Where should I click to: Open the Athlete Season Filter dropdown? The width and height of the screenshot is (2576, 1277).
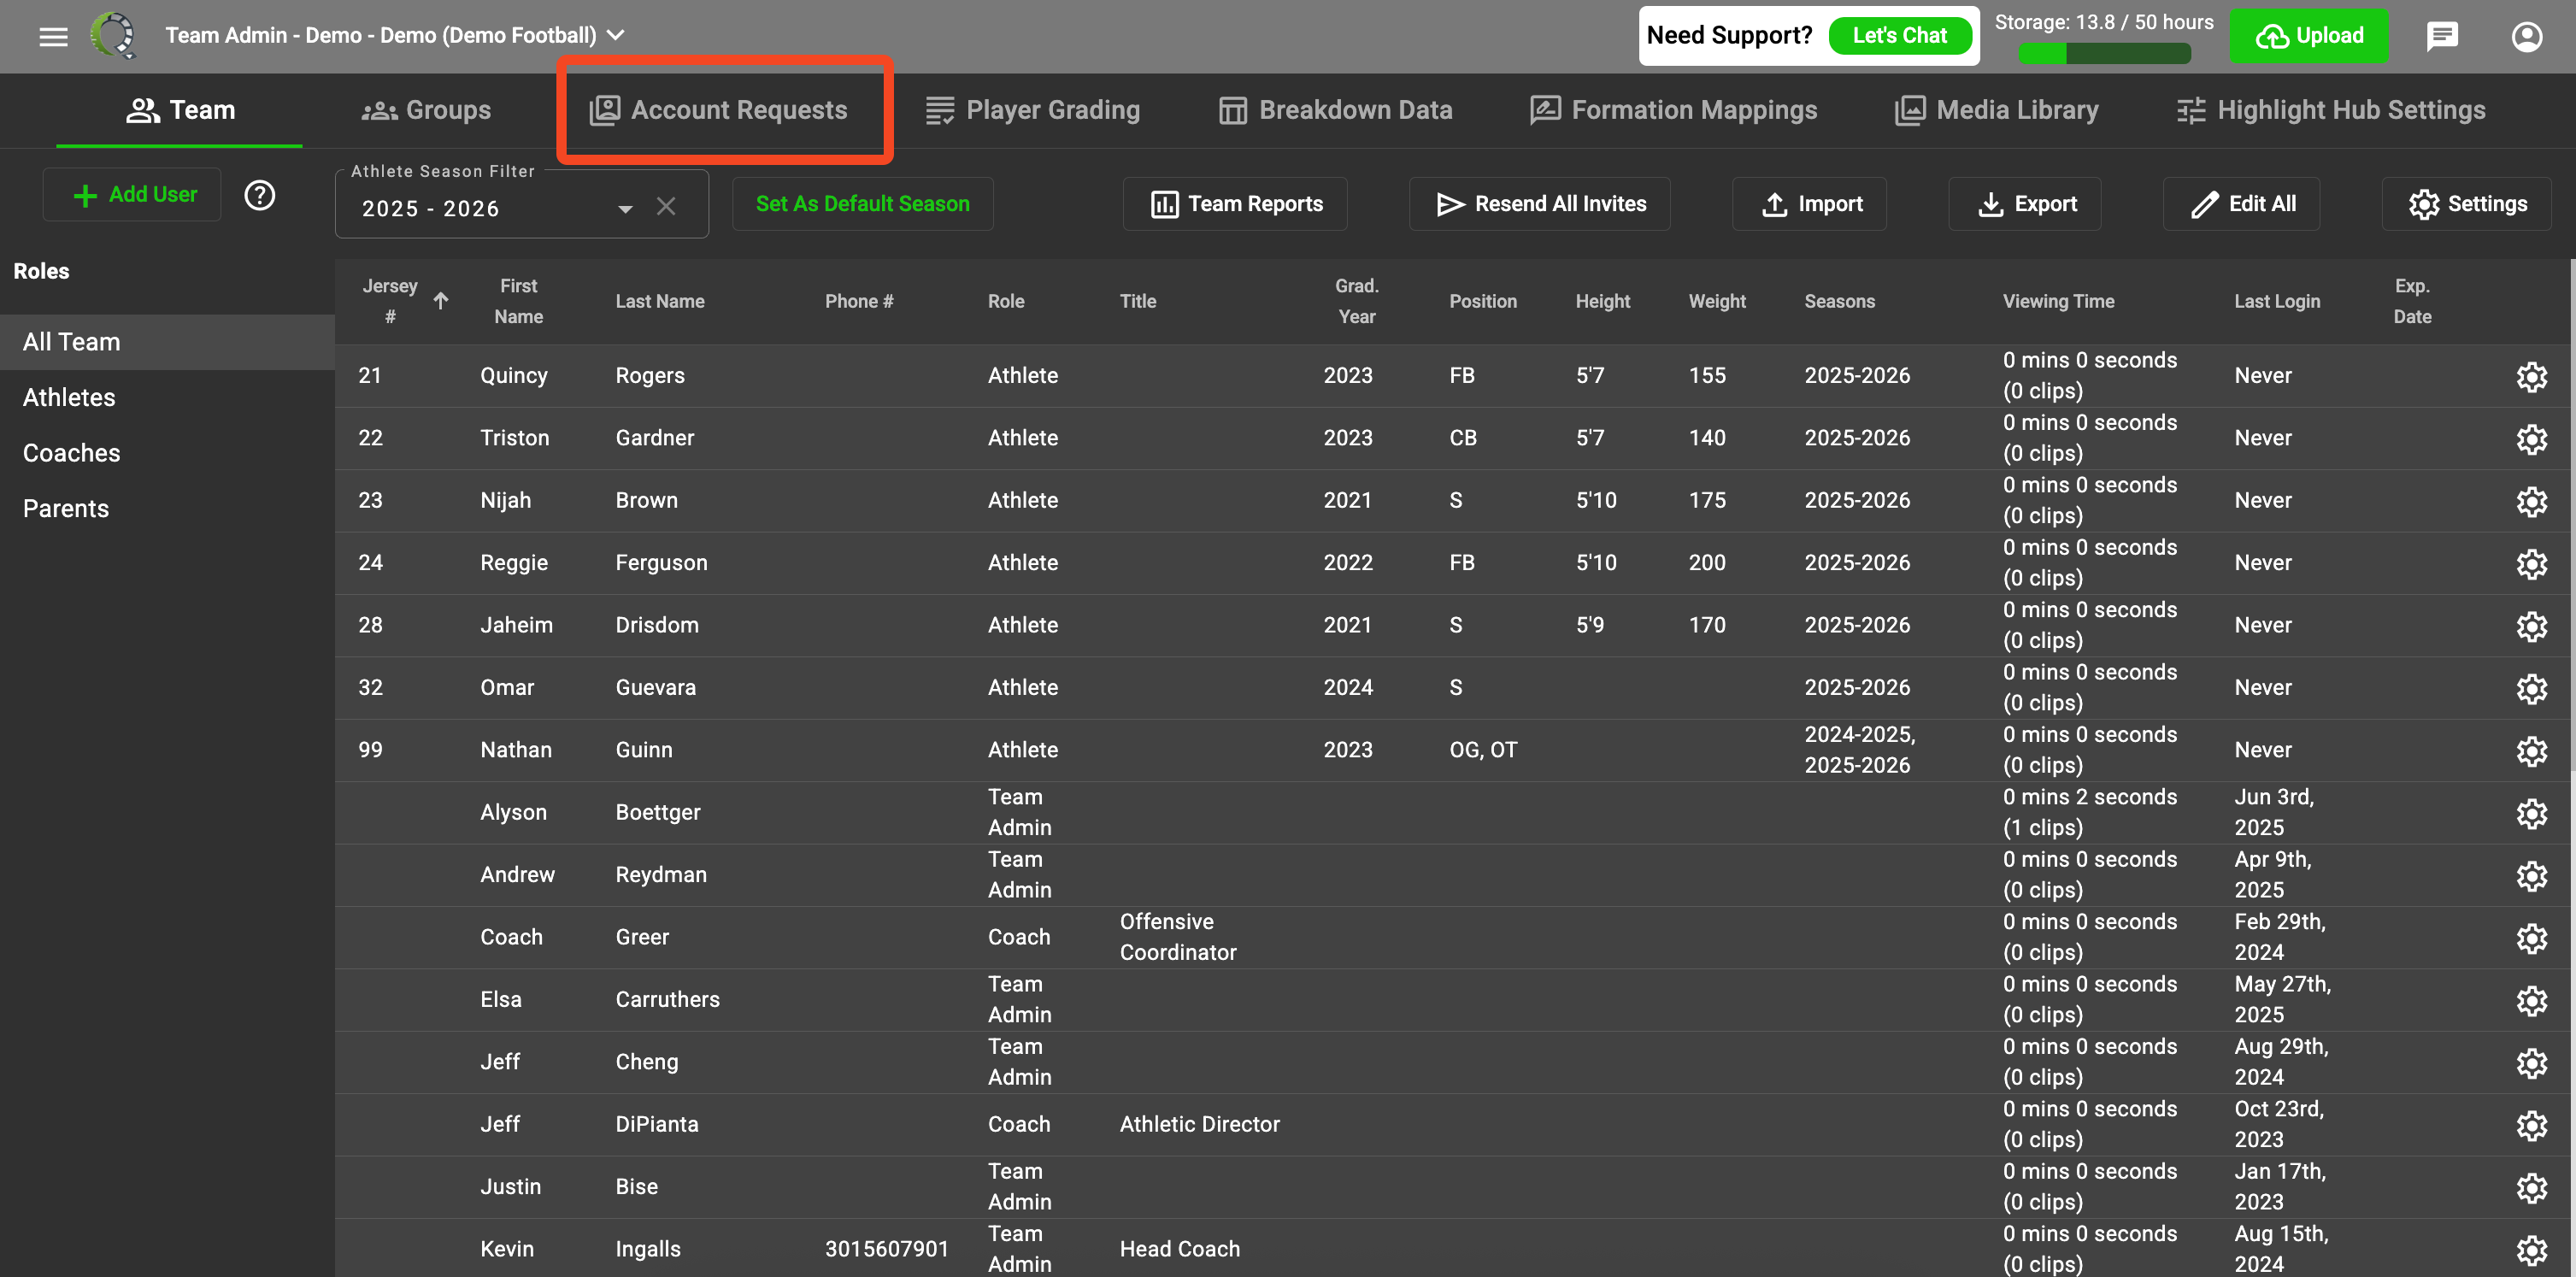[522, 205]
